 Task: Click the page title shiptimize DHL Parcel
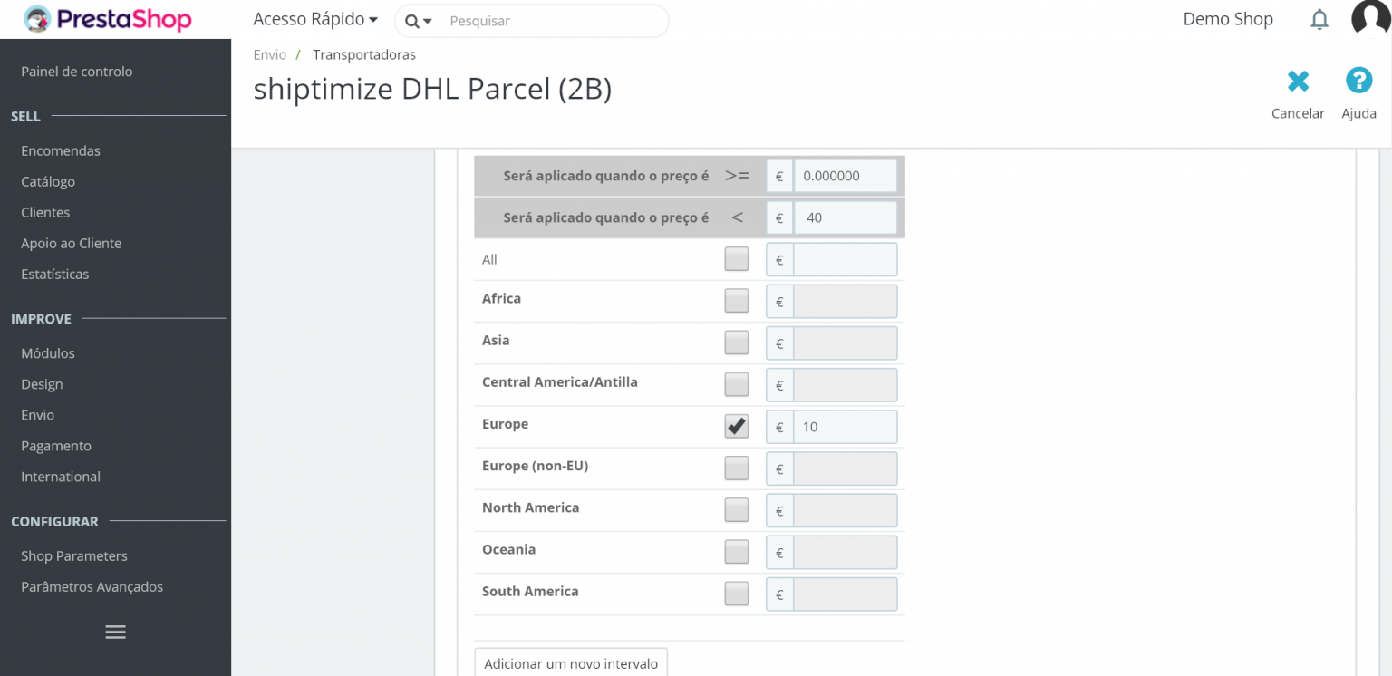(x=432, y=89)
